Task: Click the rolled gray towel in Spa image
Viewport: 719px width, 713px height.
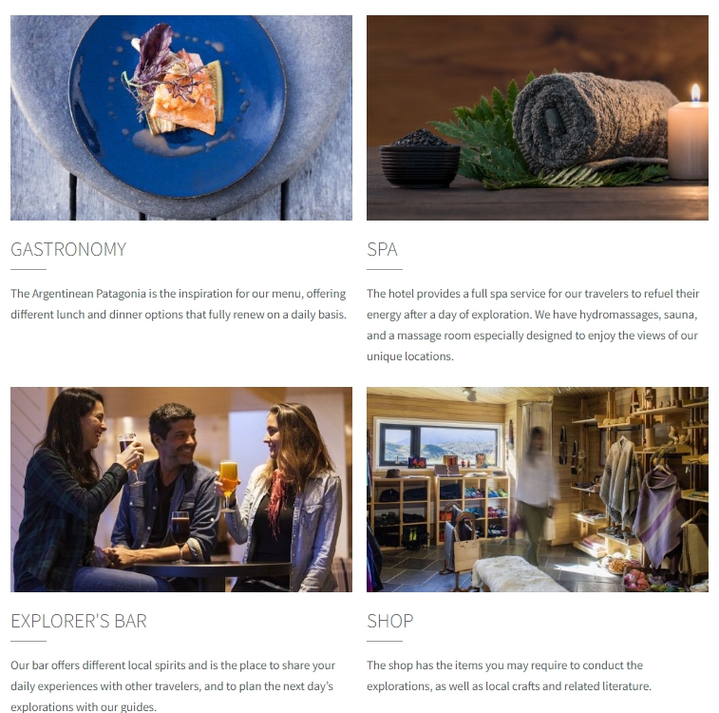Action: 594,122
